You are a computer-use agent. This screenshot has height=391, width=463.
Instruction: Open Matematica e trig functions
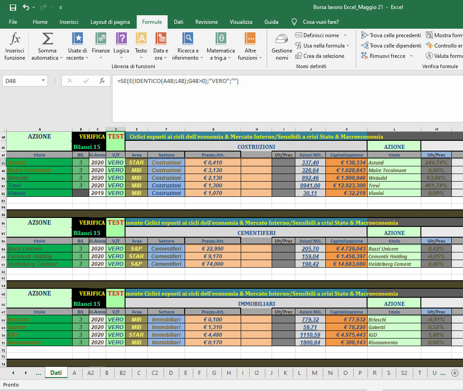[221, 46]
